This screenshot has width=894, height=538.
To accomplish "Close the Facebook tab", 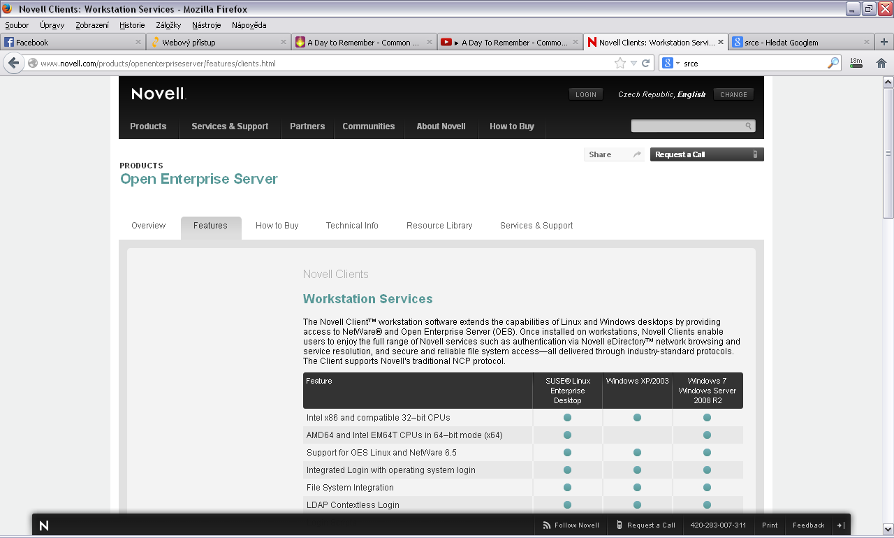I will coord(138,42).
